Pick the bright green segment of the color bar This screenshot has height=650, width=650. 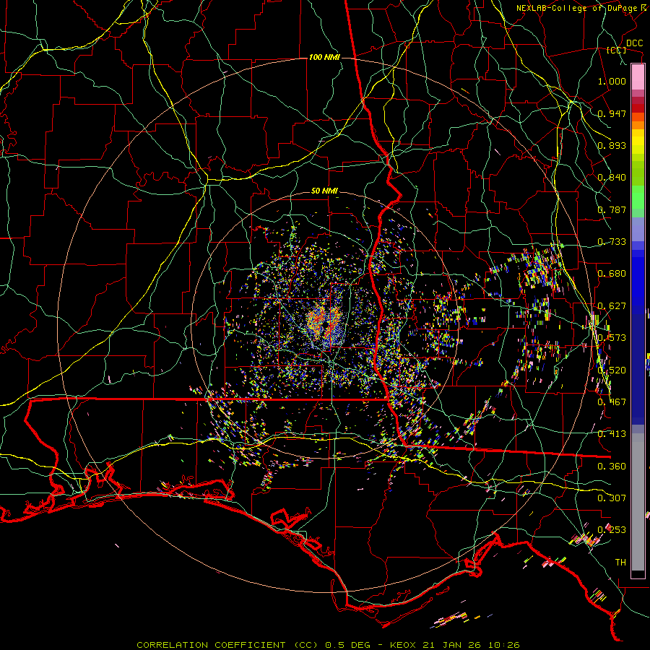click(x=638, y=197)
